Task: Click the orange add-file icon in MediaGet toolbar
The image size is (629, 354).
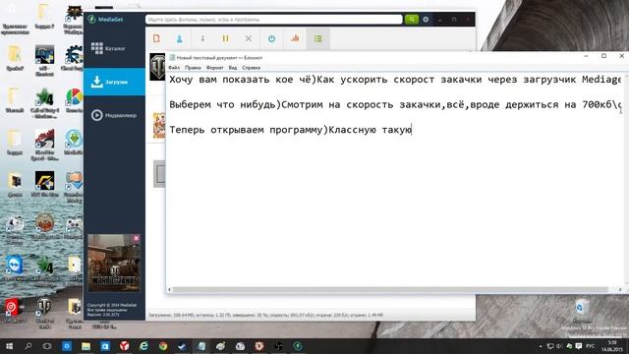Action: click(x=156, y=38)
